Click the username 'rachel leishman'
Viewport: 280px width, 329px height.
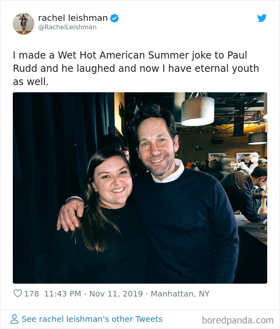(72, 18)
